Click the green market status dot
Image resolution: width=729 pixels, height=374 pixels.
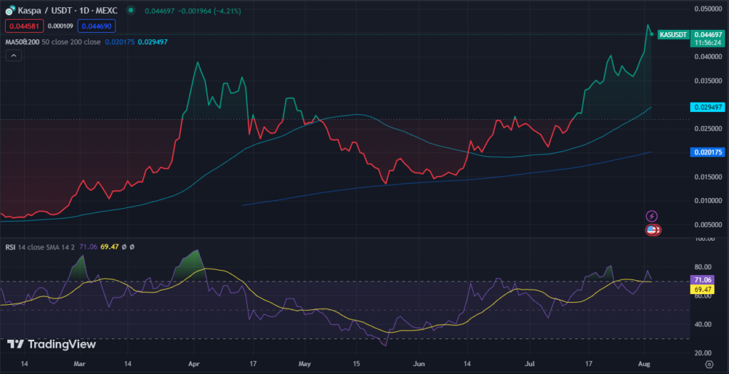coord(132,11)
